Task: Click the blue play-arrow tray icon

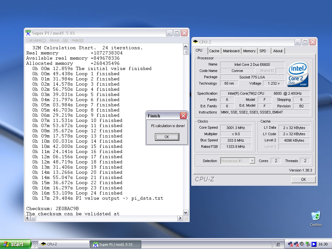Action: click(x=314, y=244)
